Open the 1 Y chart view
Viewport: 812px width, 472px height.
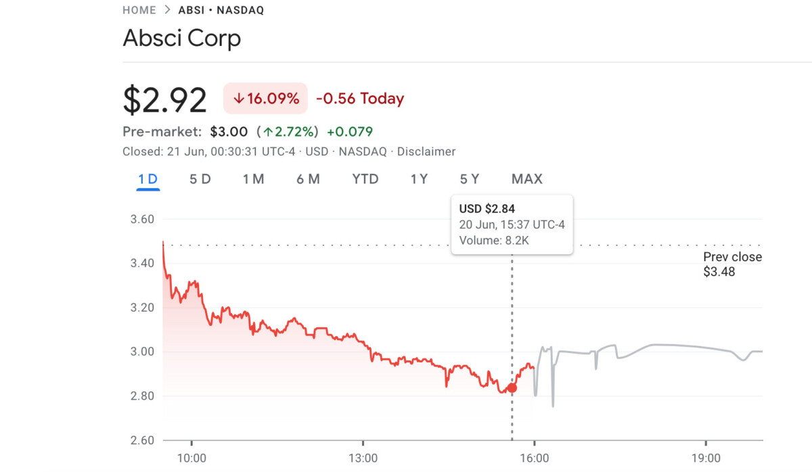point(419,179)
